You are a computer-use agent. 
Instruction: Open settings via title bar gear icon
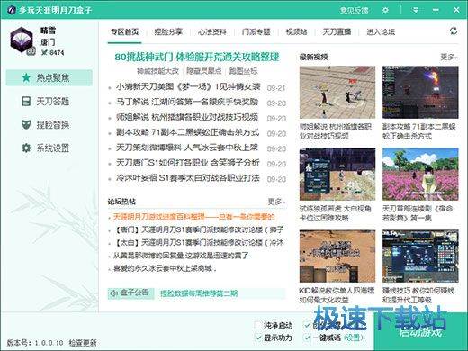click(385, 10)
